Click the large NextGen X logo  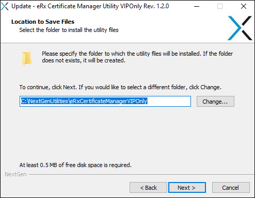click(240, 28)
